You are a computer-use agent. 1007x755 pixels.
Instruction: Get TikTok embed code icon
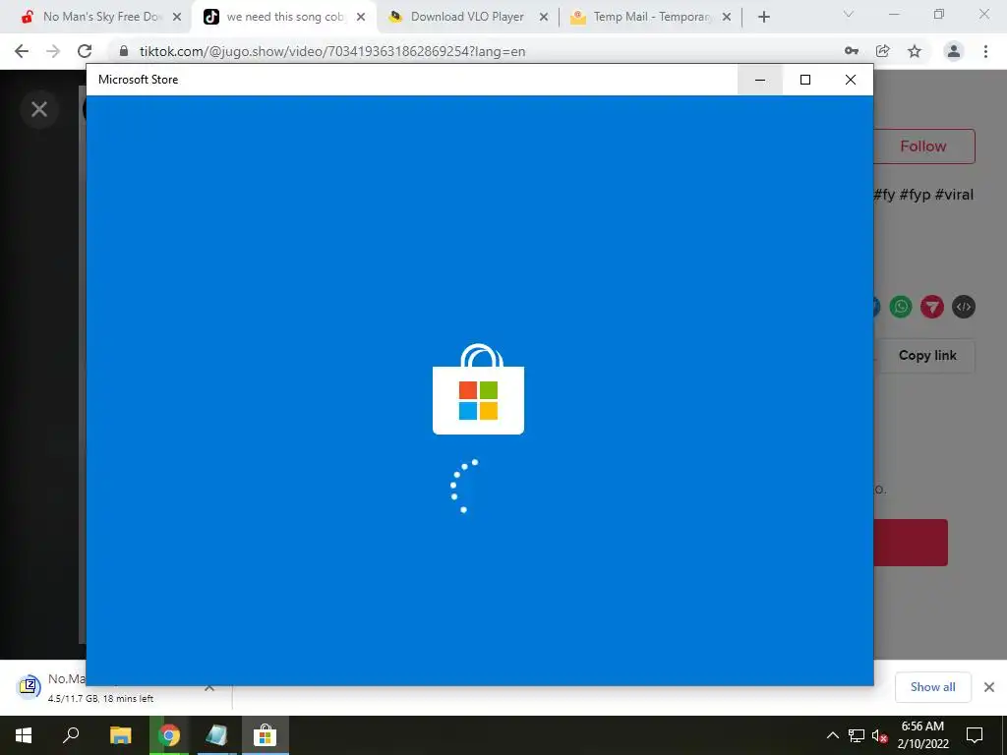(964, 307)
